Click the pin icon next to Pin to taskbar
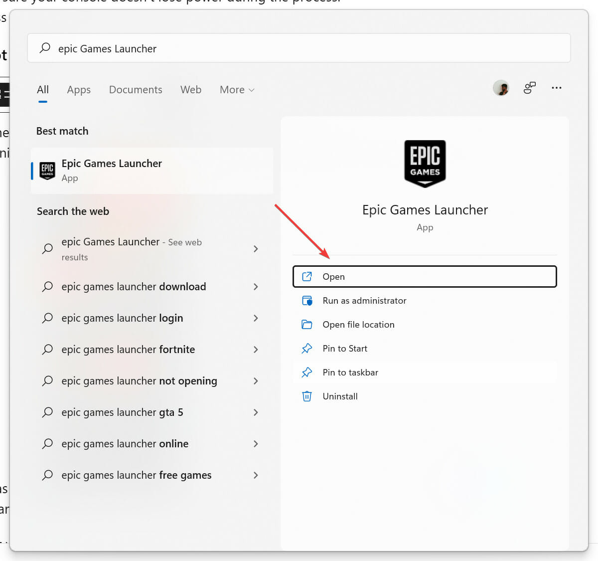The image size is (598, 561). [x=307, y=373]
